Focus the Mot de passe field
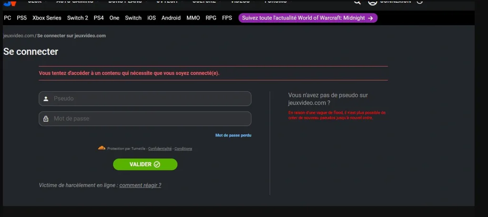 [x=145, y=119]
